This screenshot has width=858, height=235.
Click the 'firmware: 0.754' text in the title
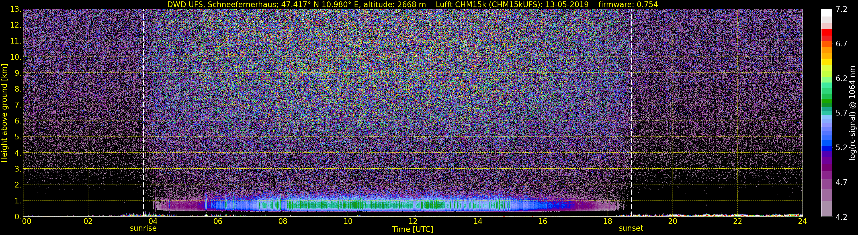pos(628,4)
